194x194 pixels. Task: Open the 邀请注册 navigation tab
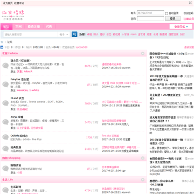click(33, 26)
